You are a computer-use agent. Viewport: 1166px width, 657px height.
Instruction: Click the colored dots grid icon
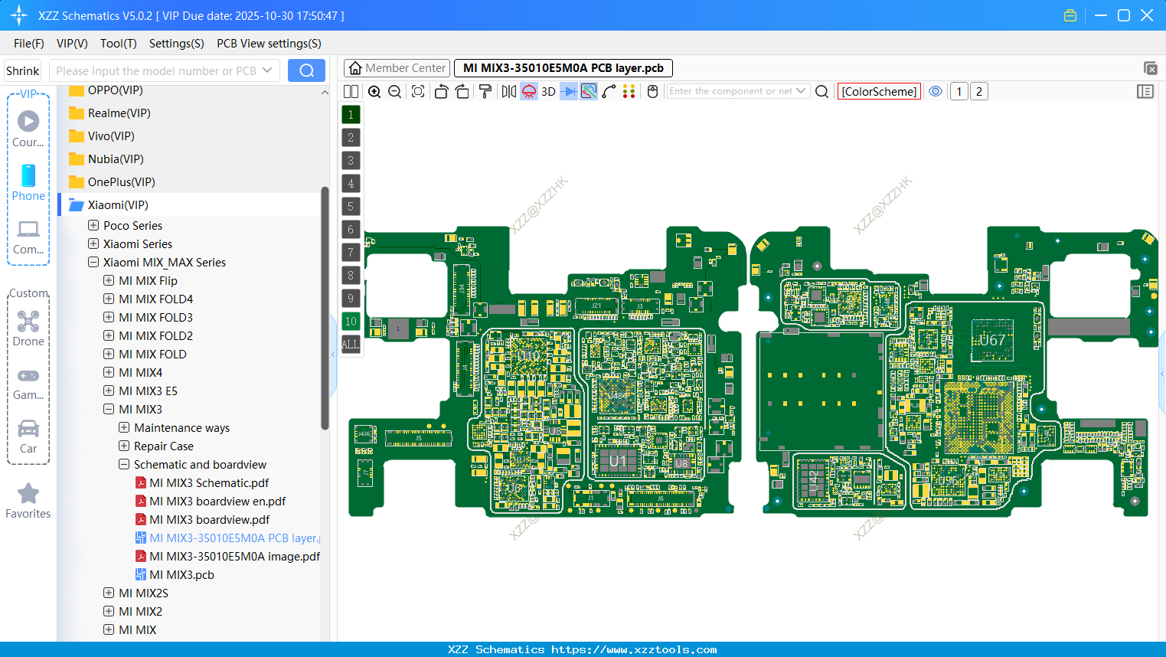[x=629, y=92]
